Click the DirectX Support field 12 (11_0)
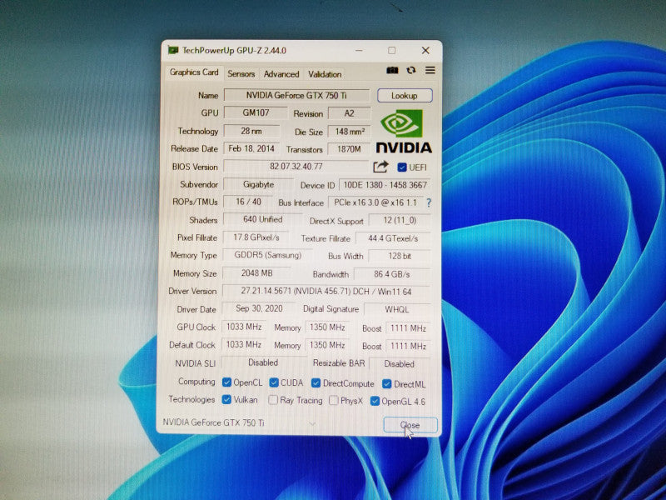The image size is (666, 500). 400,220
